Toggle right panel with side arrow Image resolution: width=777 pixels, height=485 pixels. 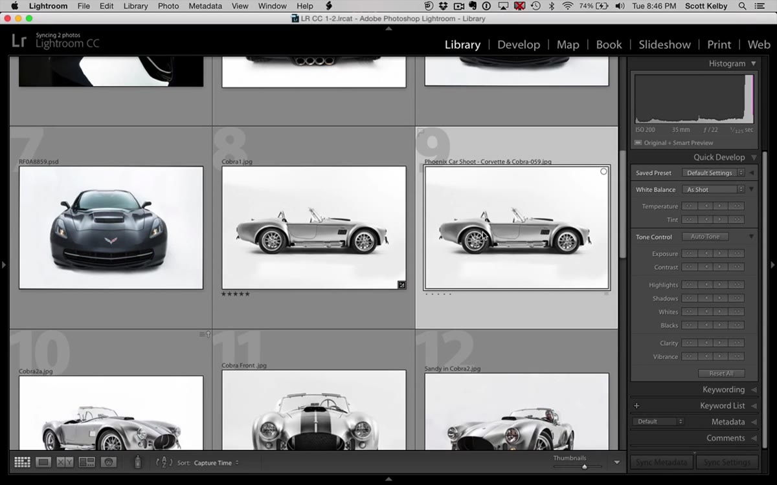pyautogui.click(x=772, y=264)
